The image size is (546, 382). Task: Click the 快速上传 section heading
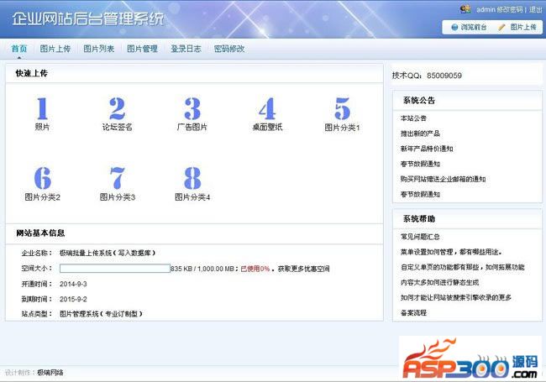31,73
